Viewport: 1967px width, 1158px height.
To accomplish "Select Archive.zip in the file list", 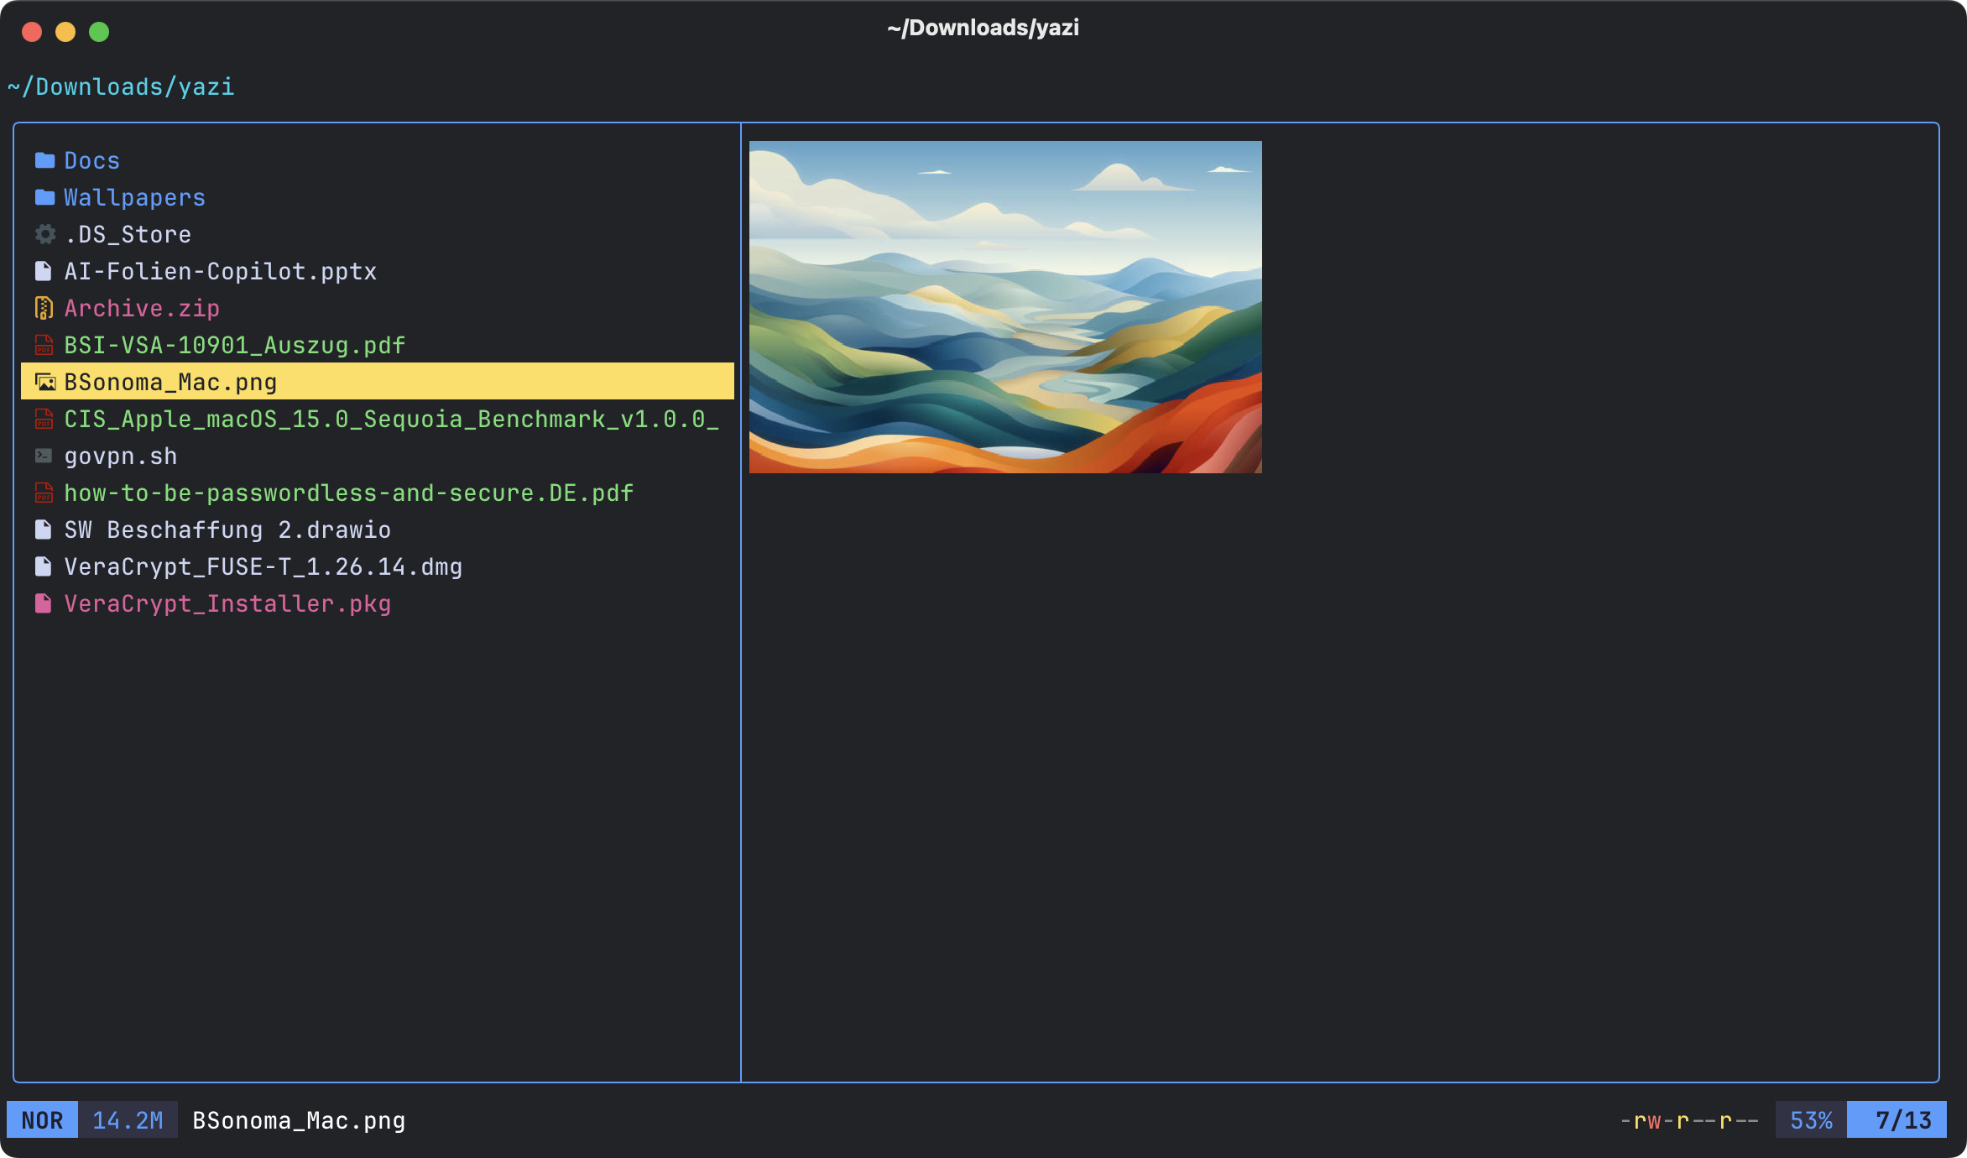I will (142, 308).
